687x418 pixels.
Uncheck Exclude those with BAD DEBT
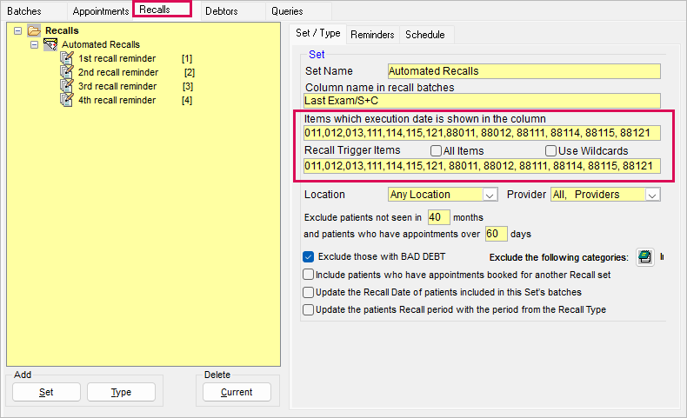[309, 257]
